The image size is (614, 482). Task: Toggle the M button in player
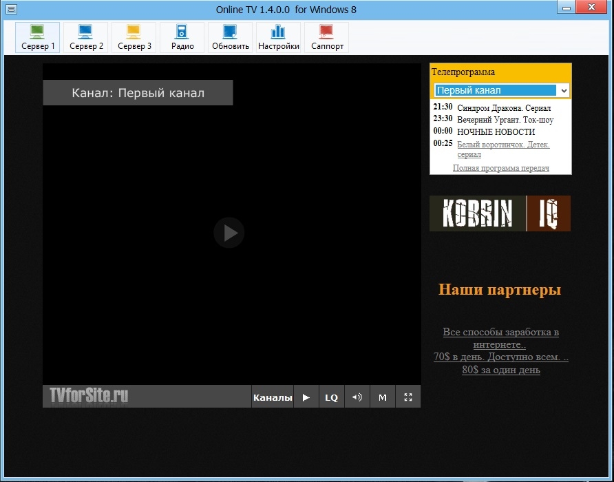(383, 397)
